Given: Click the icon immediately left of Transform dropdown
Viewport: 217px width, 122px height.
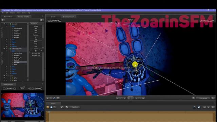Looking at the screenshot, I should tap(67, 107).
